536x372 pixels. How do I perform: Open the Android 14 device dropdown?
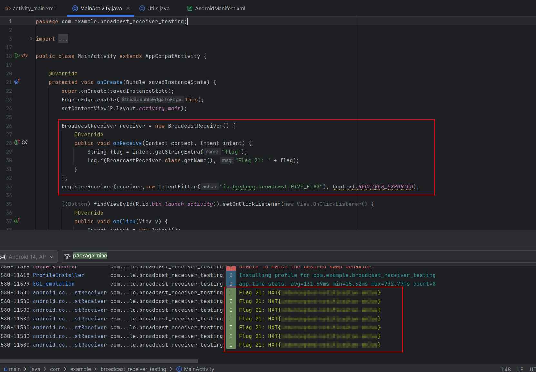pos(28,257)
